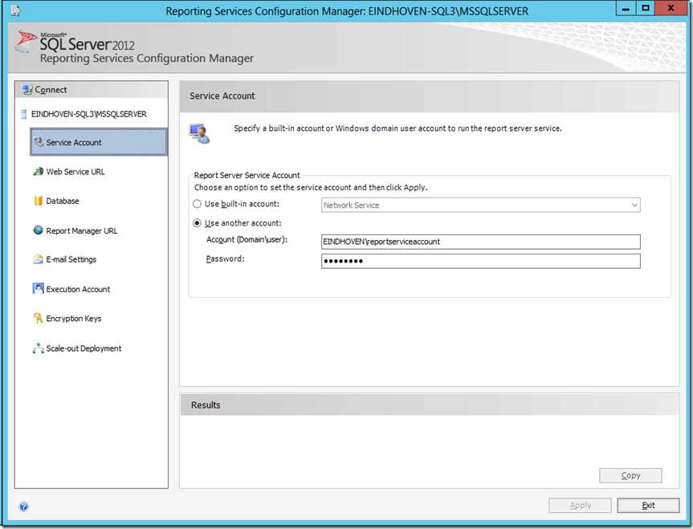The height and width of the screenshot is (529, 693).
Task: Click the Copy results button
Action: 630,475
